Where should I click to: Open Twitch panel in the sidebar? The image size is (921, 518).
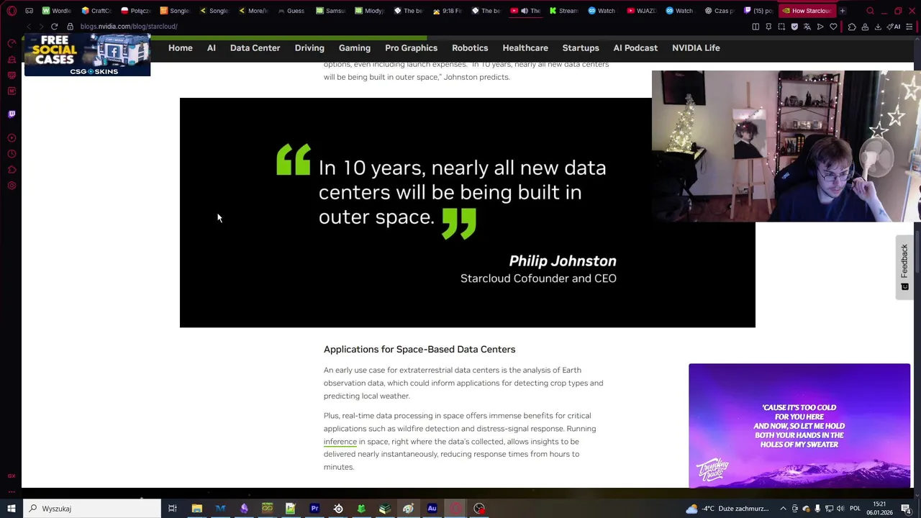12,114
